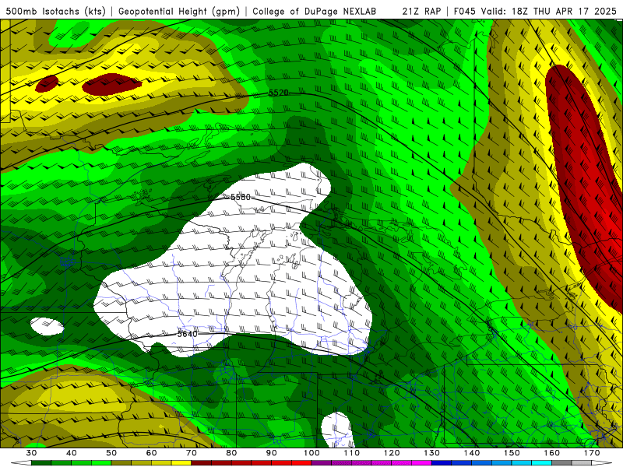Click the 30 value on the color legend

tap(31, 453)
